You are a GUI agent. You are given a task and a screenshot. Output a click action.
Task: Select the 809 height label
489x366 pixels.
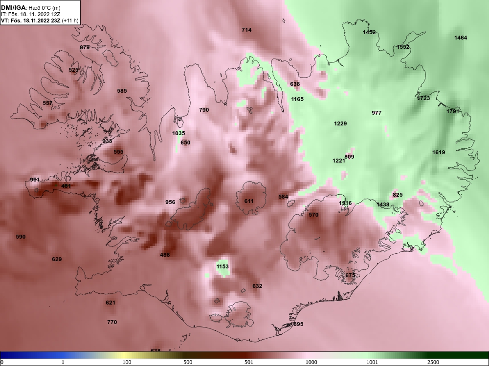[x=349, y=157]
